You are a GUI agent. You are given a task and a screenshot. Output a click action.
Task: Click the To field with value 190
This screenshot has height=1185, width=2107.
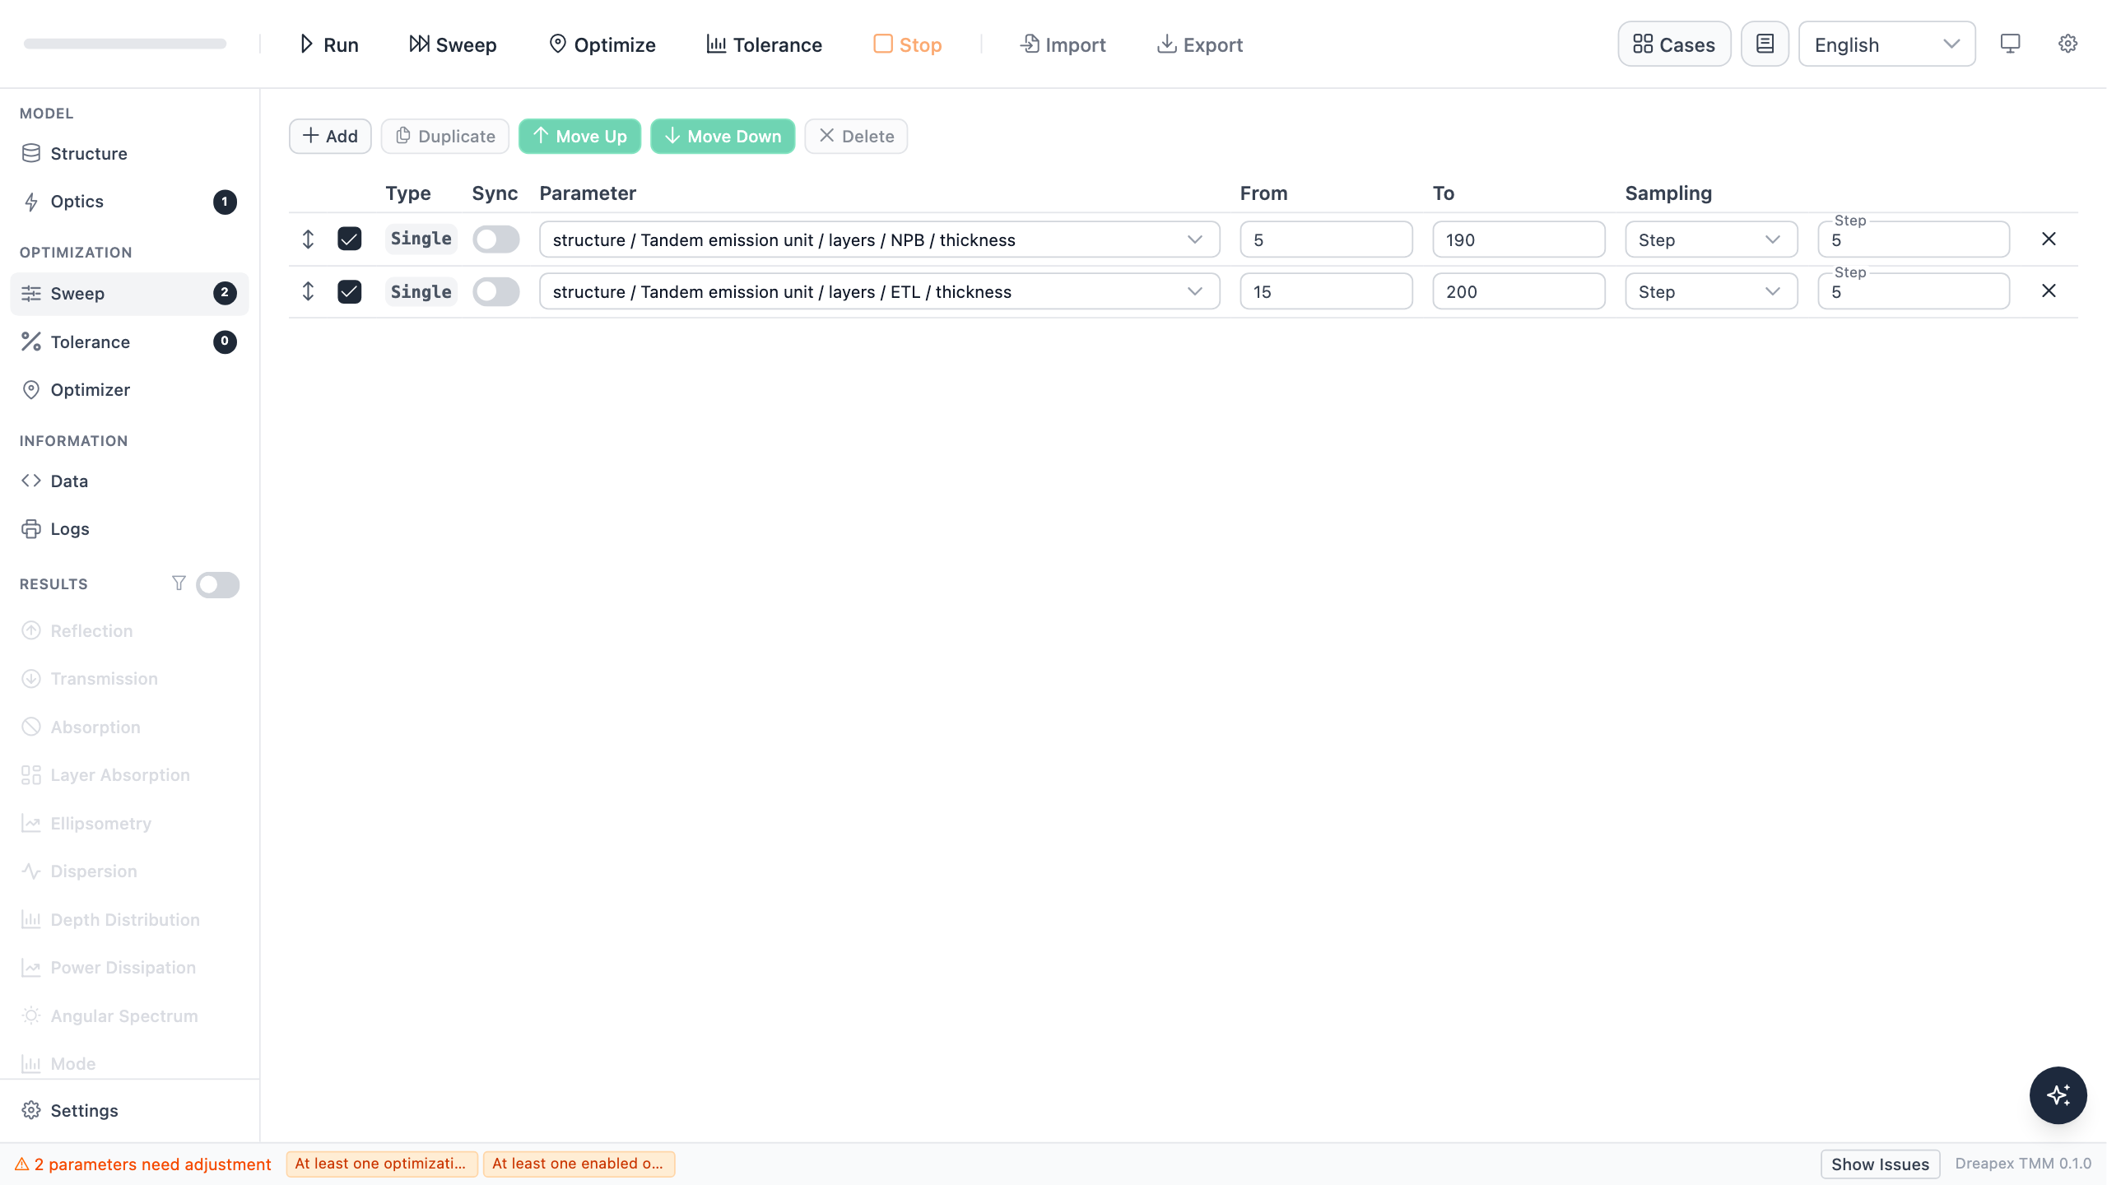click(1519, 239)
